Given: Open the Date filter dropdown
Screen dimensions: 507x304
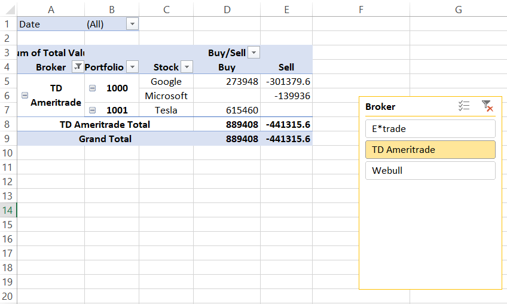Looking at the screenshot, I should tap(132, 24).
